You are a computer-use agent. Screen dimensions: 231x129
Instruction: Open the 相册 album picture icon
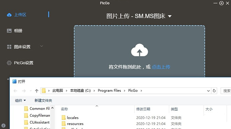coord(9,31)
